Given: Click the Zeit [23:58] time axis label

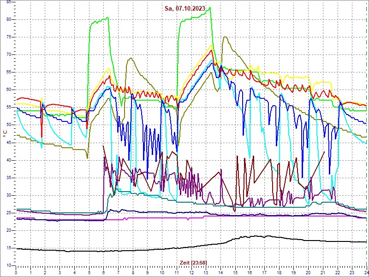Looking at the screenshot, I should point(193,262).
